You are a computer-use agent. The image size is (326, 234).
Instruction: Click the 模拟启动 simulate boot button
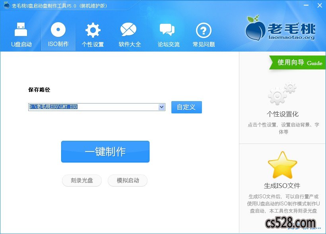128,180
